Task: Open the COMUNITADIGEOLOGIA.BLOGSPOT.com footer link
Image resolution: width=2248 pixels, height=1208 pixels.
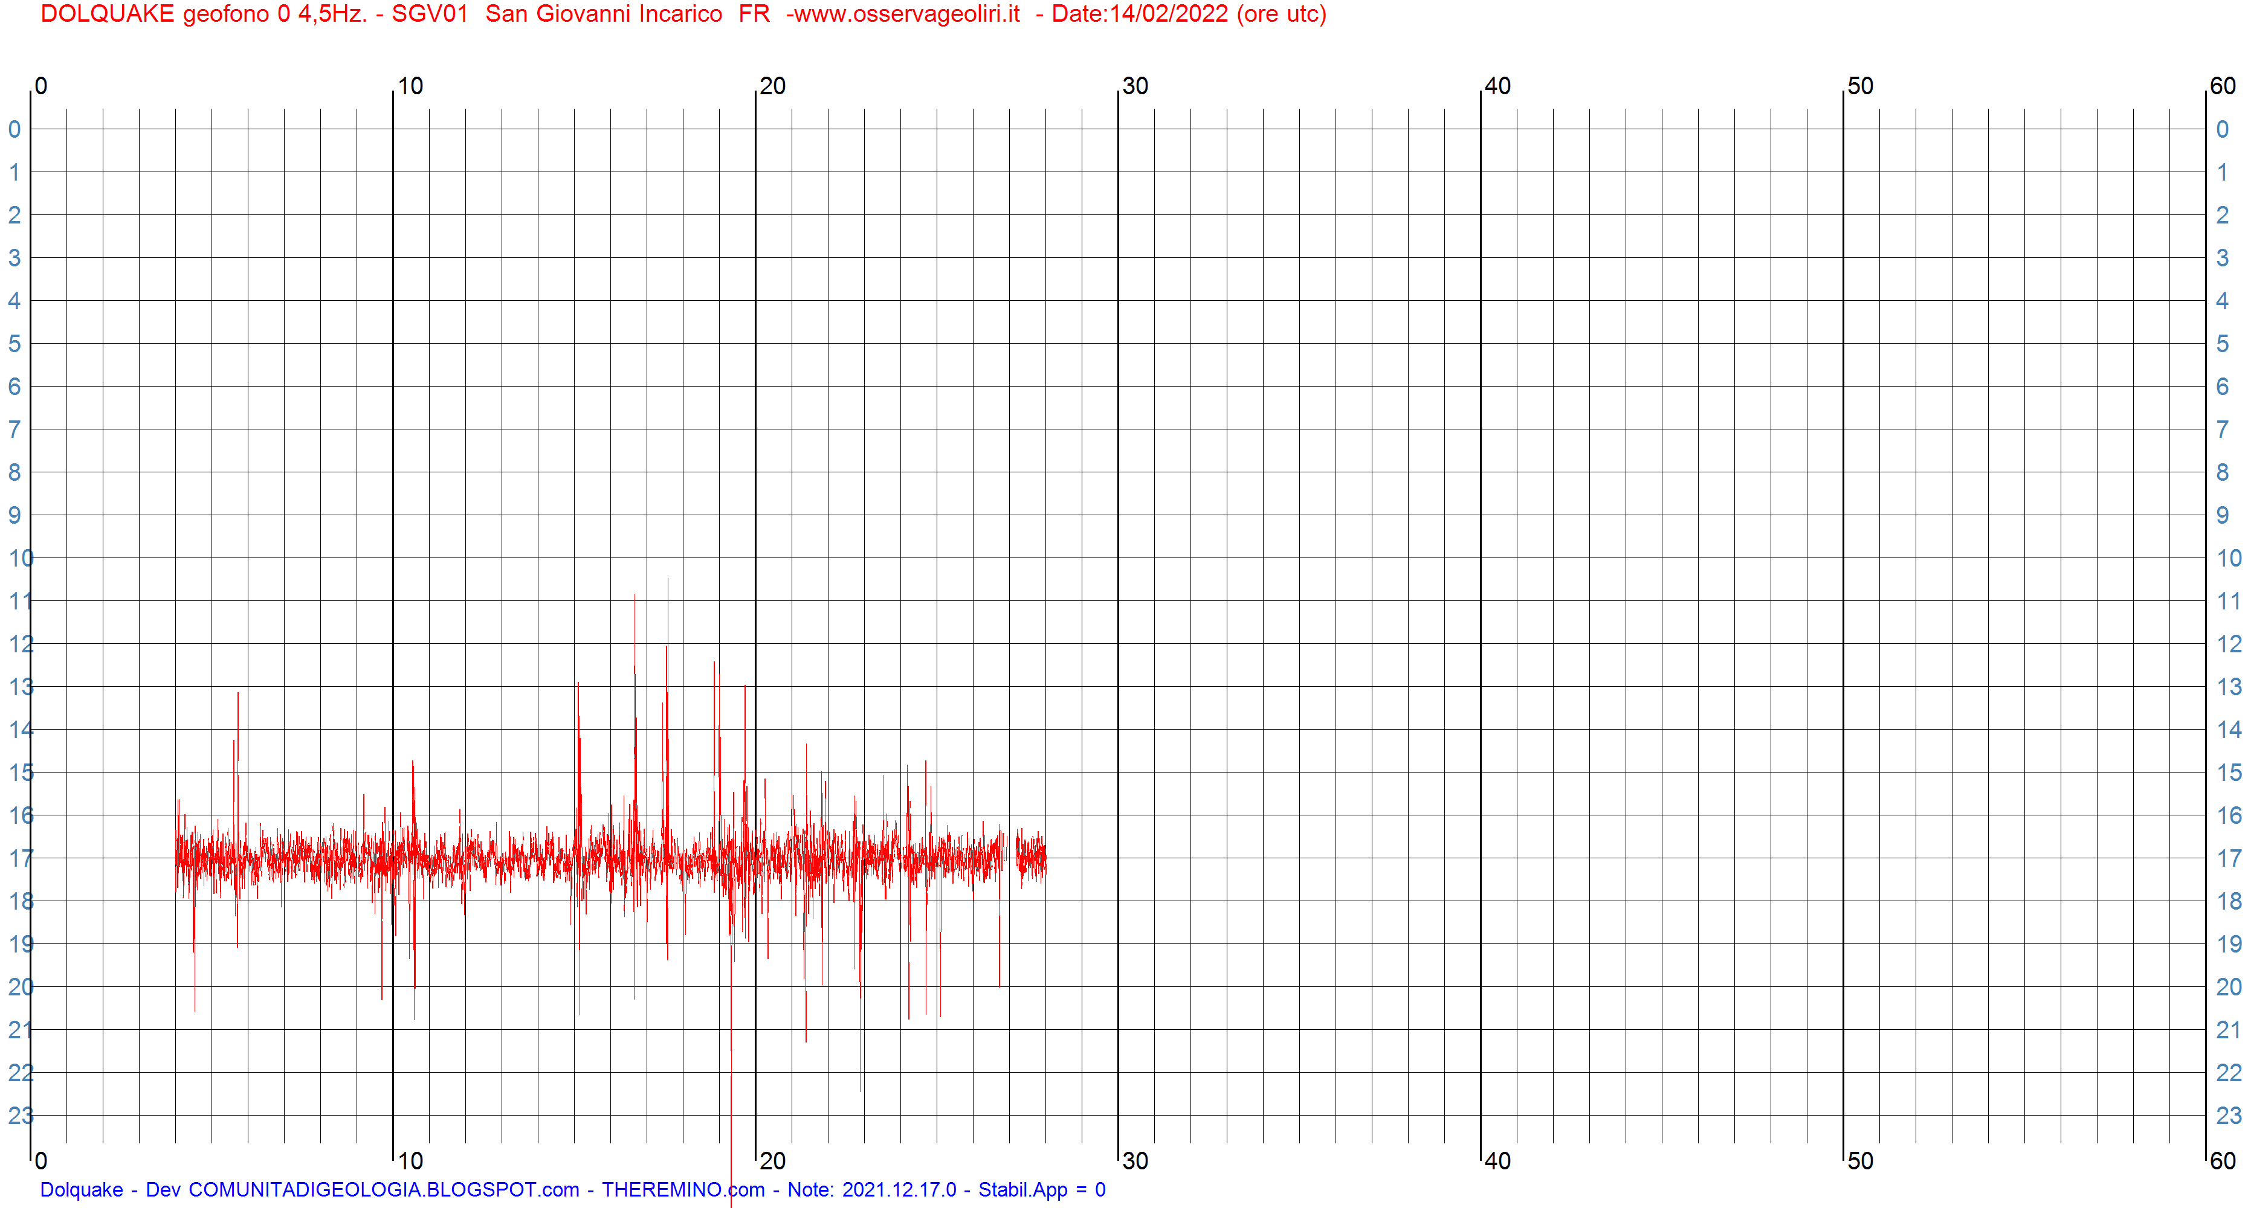Action: tap(383, 1190)
